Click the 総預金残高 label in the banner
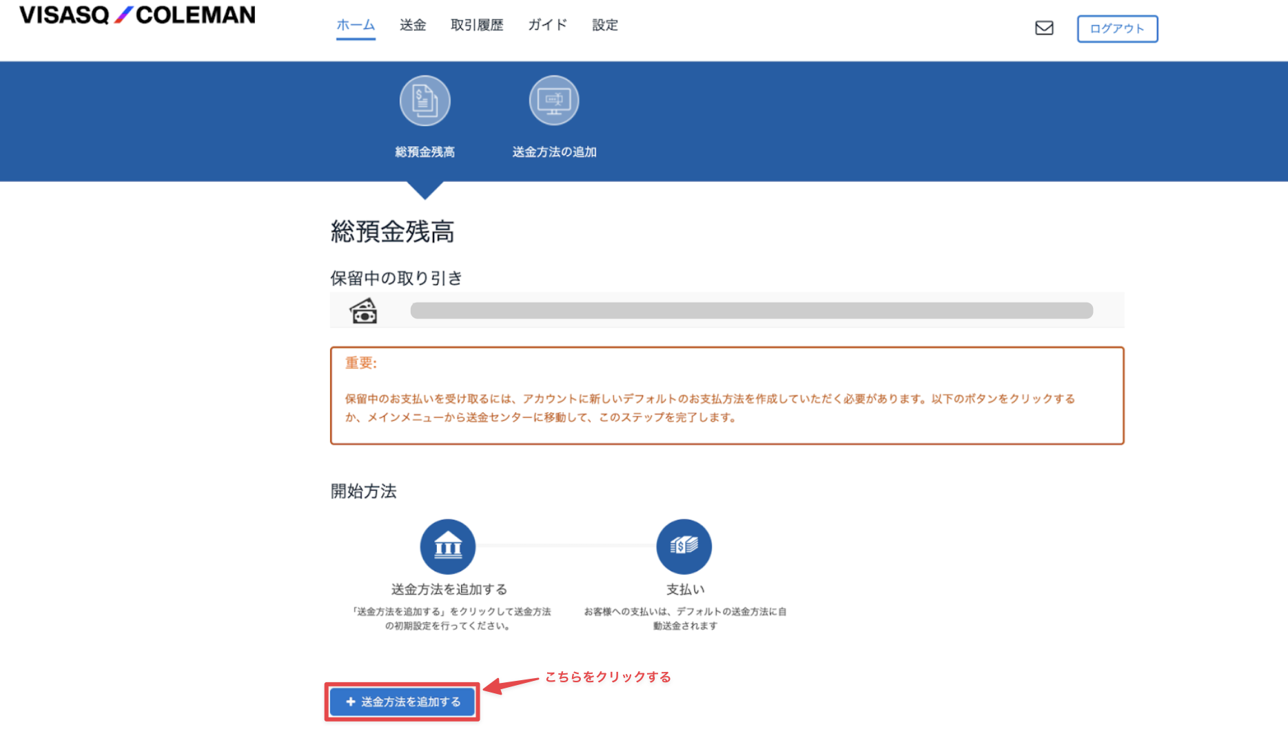This screenshot has width=1288, height=736. tap(425, 152)
